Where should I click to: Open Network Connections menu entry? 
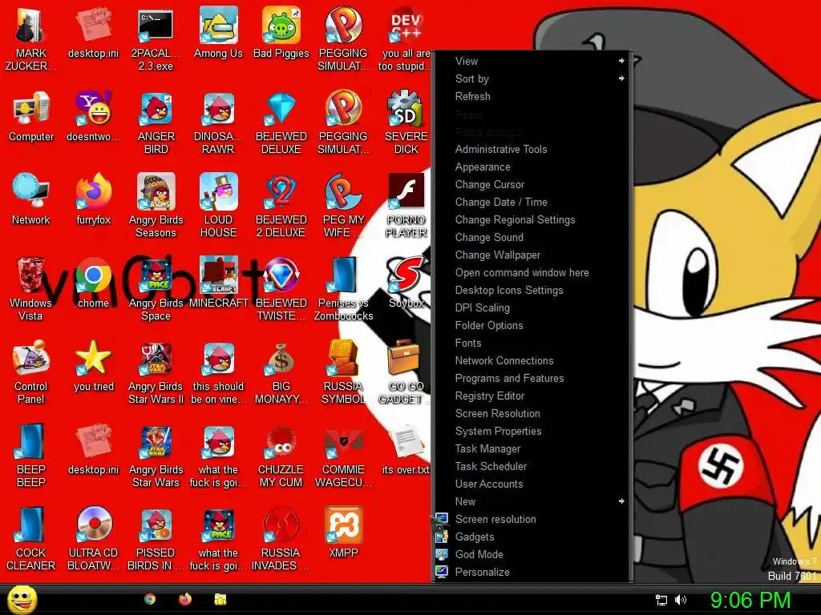[532, 360]
